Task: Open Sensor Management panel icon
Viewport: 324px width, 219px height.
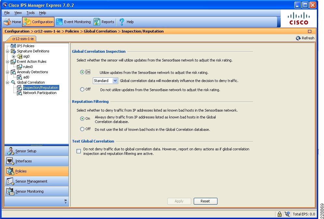Action: [x=10, y=181]
